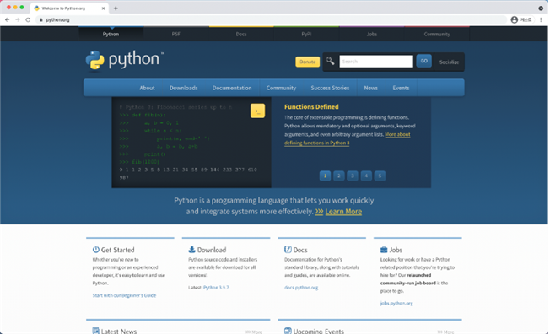550x335 pixels.
Task: Open the browser three-dot menu
Action: 541,19
